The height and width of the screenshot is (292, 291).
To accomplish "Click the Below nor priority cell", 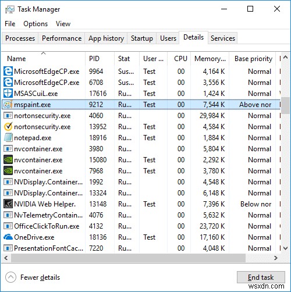I will pos(256,204).
